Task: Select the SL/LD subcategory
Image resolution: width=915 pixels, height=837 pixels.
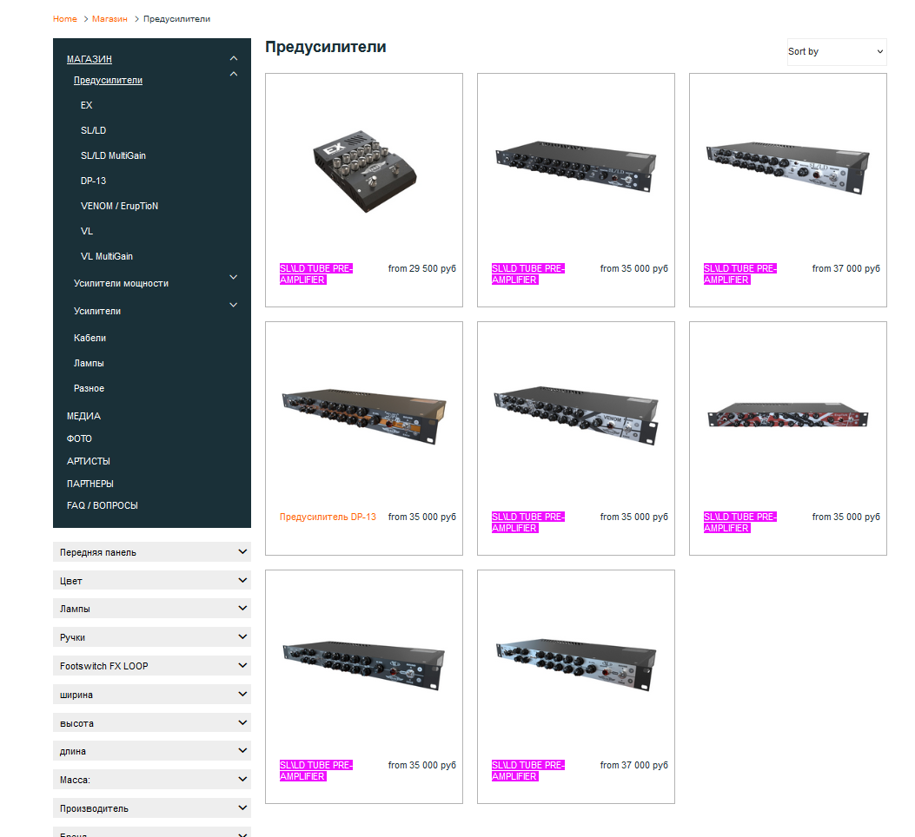Action: [x=93, y=130]
